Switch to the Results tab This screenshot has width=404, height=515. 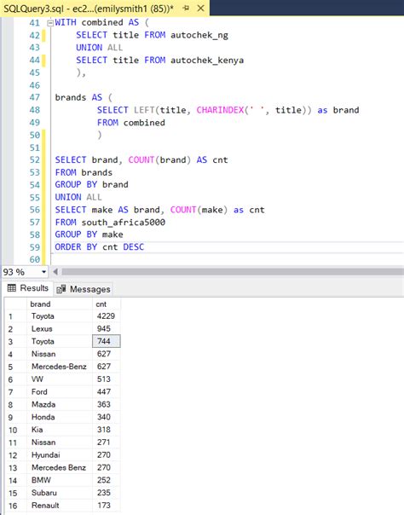pyautogui.click(x=27, y=288)
